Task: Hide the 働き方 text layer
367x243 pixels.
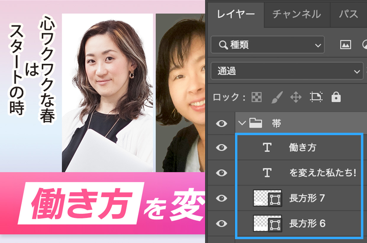Action: pyautogui.click(x=221, y=147)
